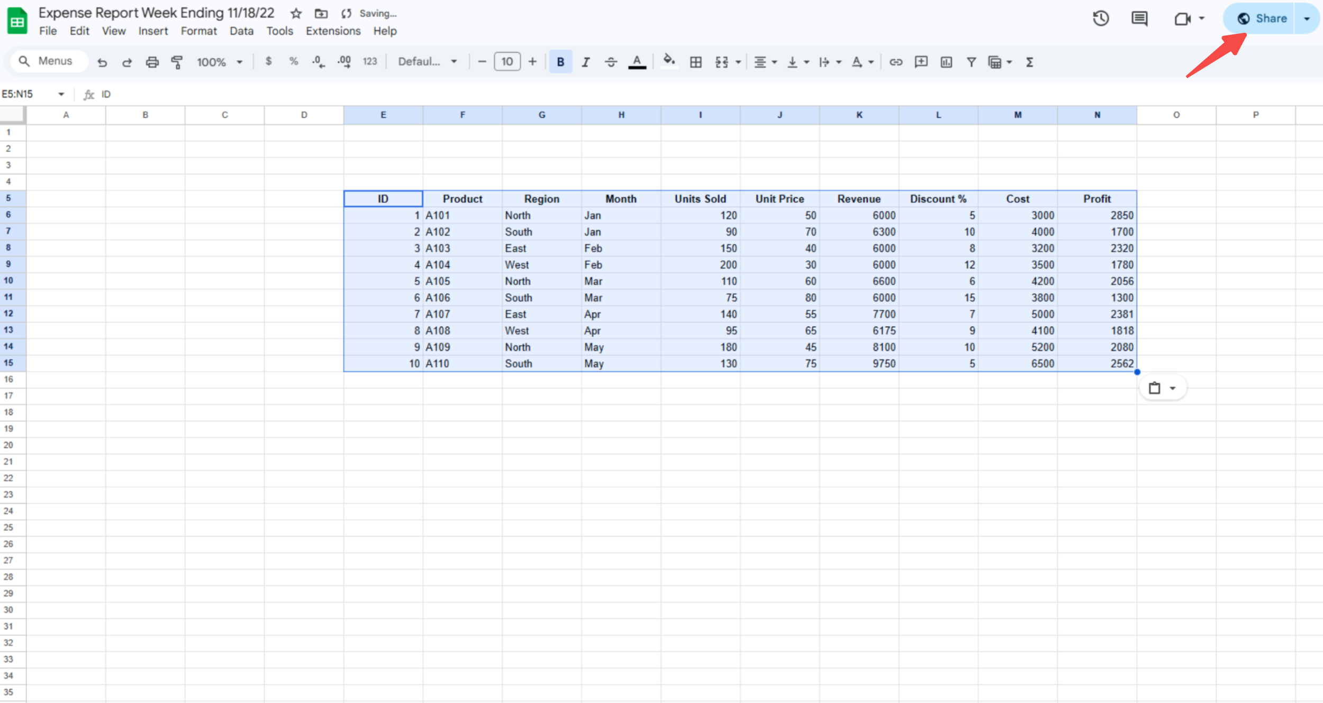
Task: Open filter views table icon
Action: (x=994, y=62)
